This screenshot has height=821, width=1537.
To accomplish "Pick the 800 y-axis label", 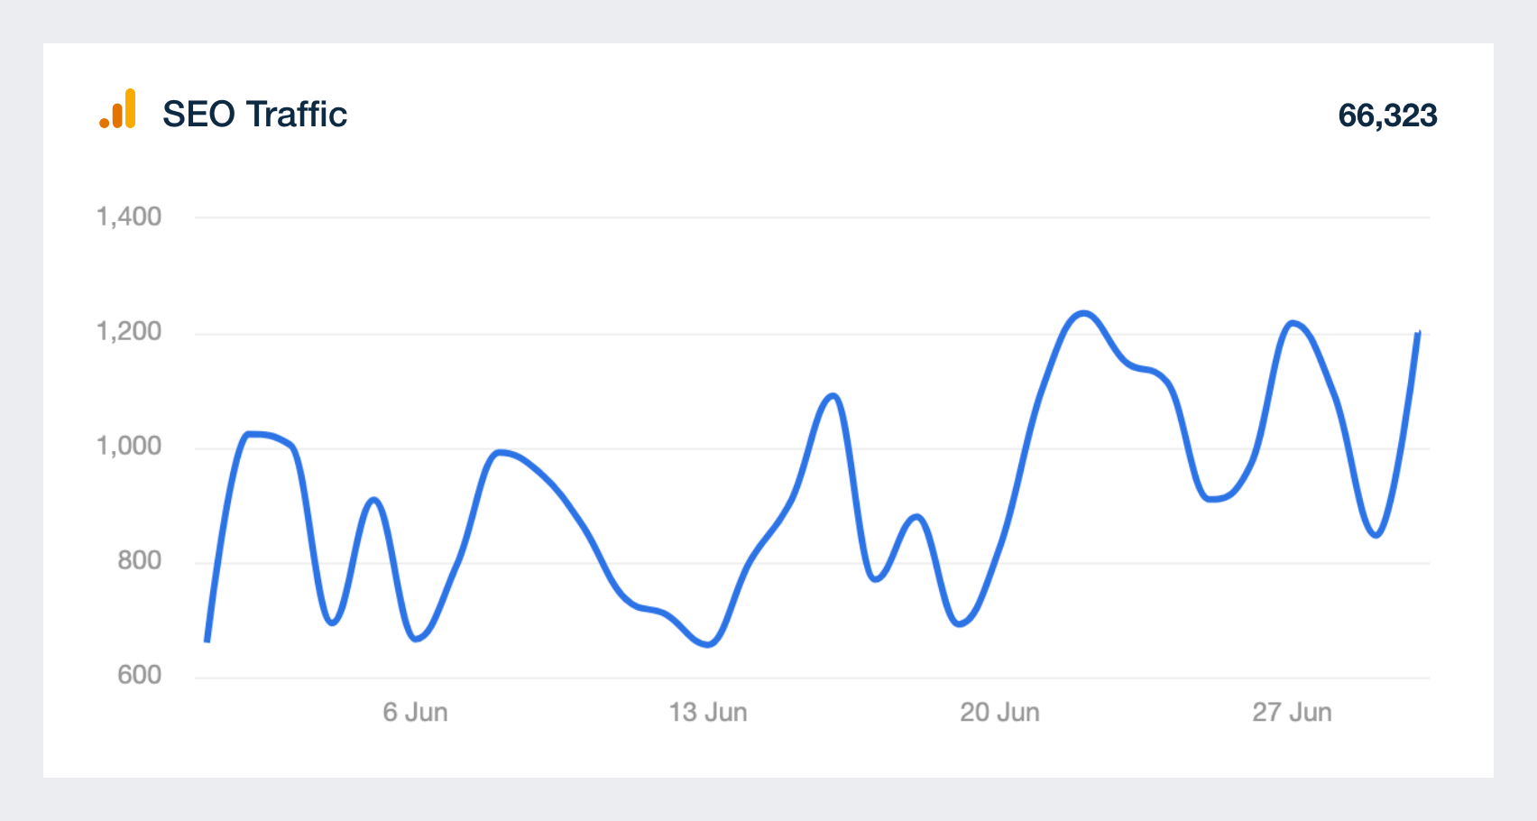I will [x=139, y=560].
